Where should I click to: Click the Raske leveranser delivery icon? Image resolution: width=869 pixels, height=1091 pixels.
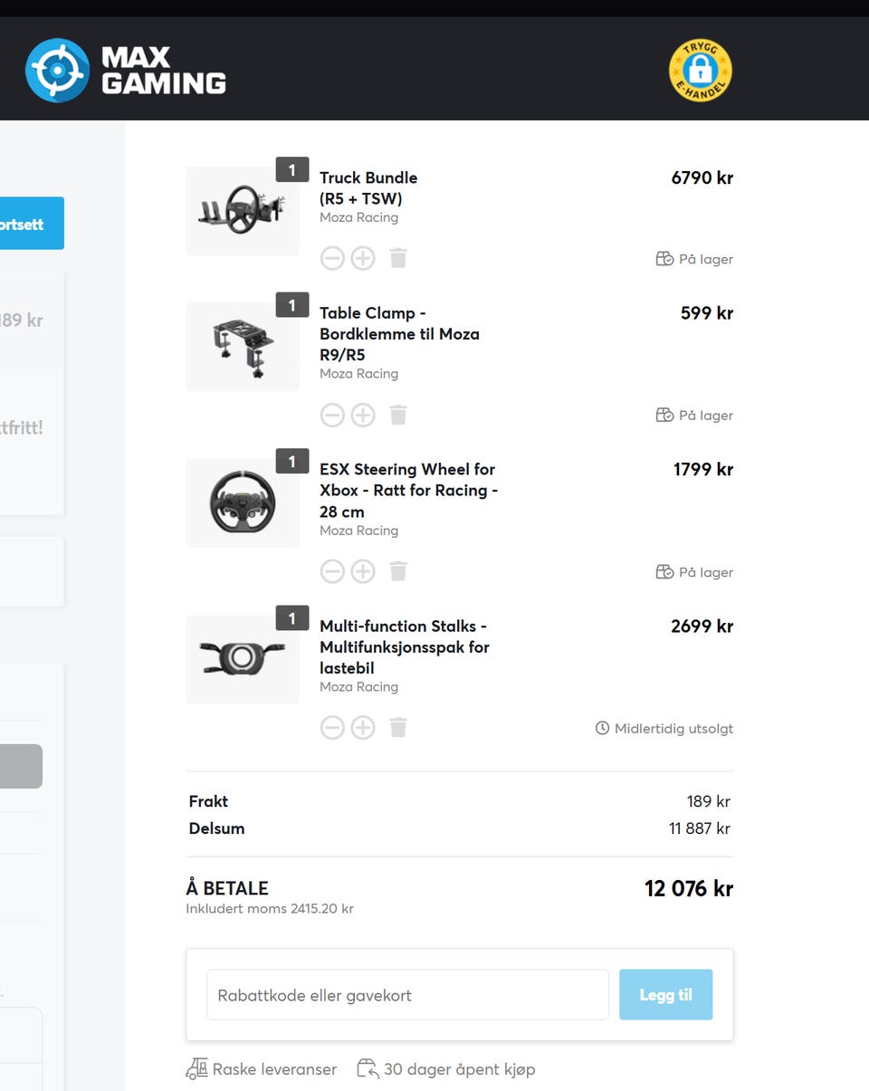pyautogui.click(x=196, y=1069)
